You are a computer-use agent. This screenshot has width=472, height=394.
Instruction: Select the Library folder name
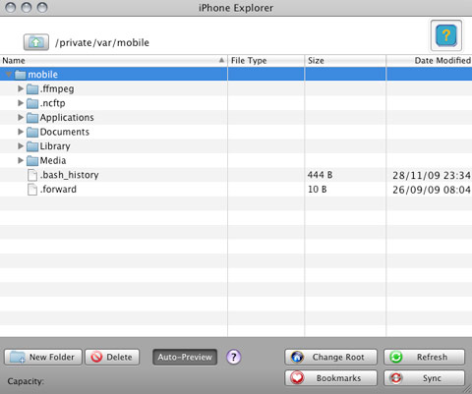tap(55, 146)
